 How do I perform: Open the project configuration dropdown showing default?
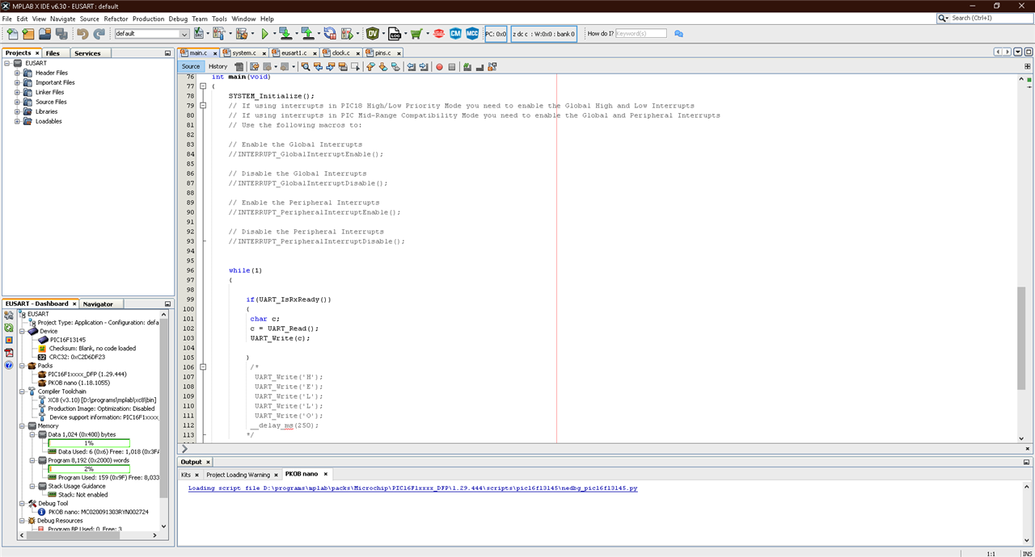[x=151, y=34]
